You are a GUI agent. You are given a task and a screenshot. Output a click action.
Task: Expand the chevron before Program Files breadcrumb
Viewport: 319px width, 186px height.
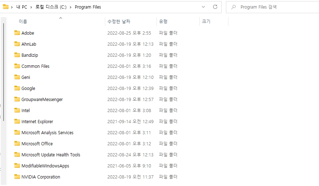coord(71,7)
